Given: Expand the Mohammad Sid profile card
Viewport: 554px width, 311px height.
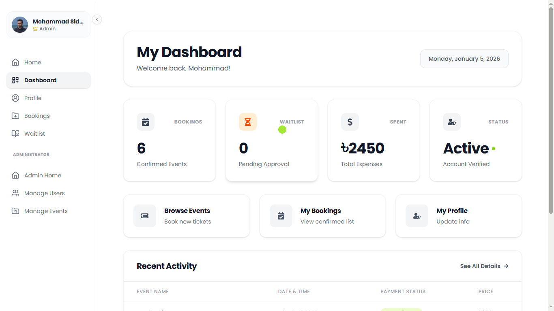Looking at the screenshot, I should pyautogui.click(x=48, y=25).
